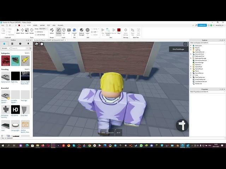Screen dimensions: 226x169
Task: Expand the Lighting node
Action: (191, 50)
